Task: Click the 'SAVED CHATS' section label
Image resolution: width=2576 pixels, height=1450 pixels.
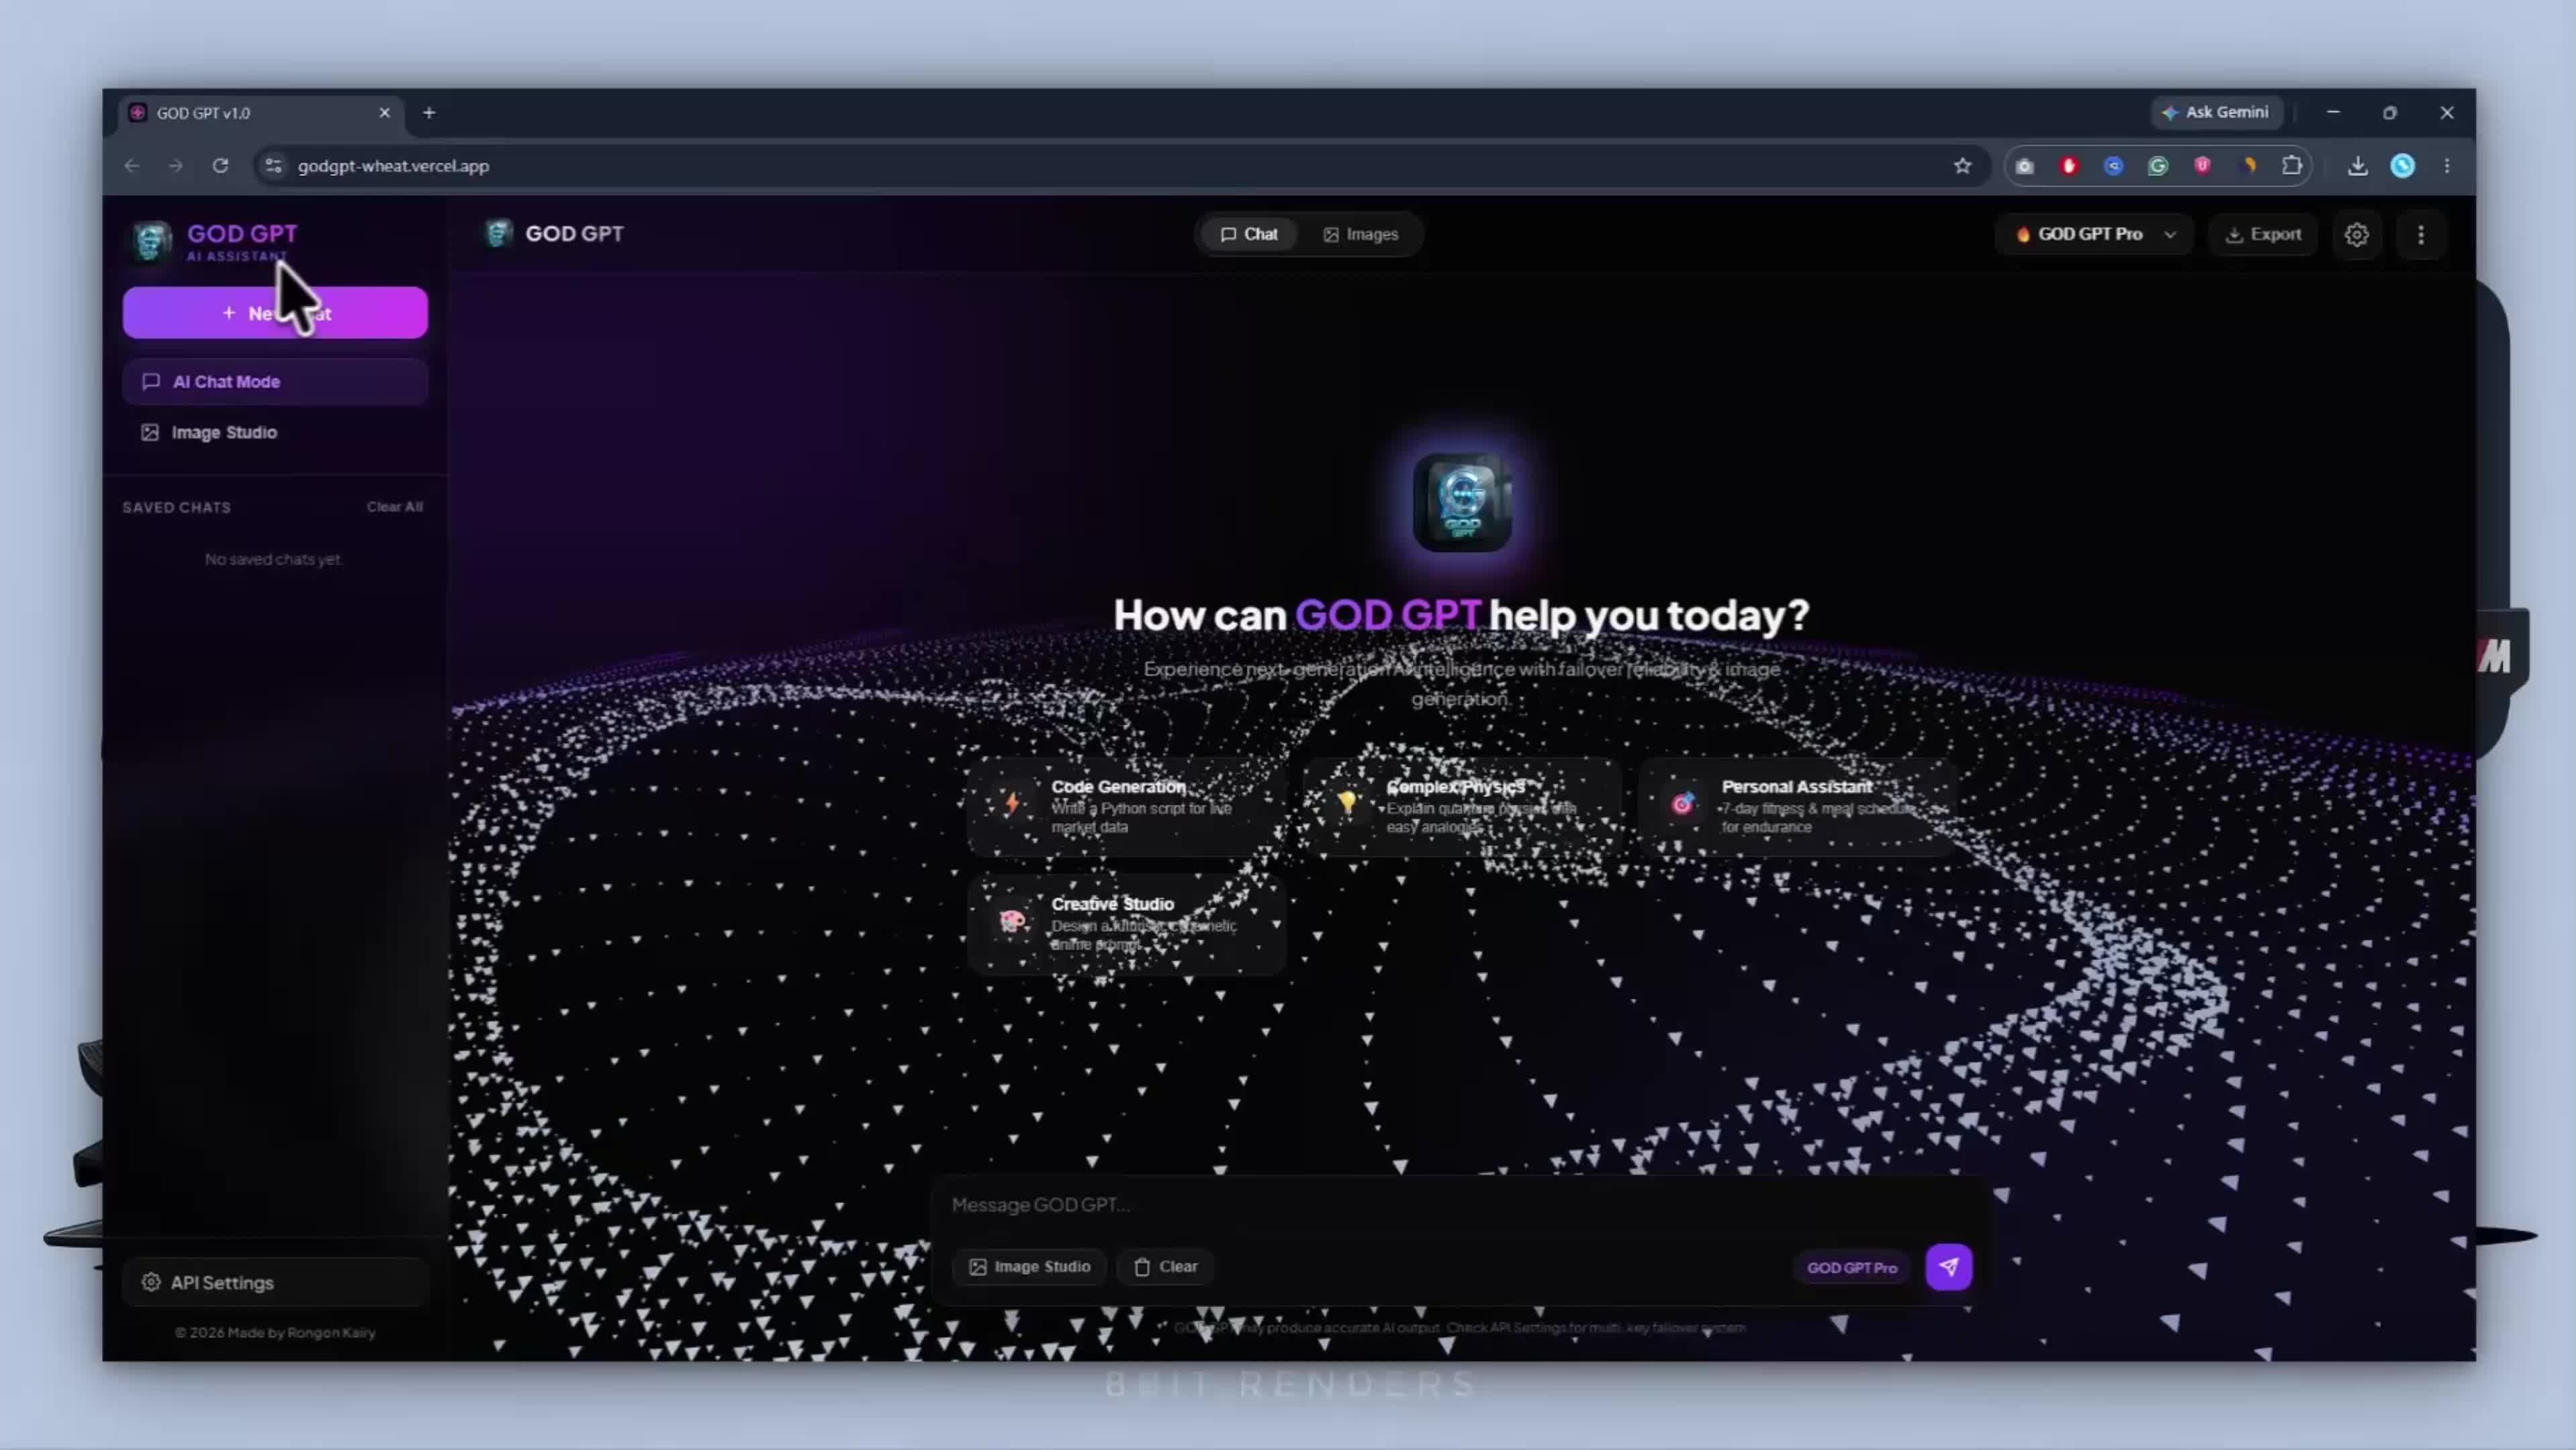Action: tap(177, 507)
